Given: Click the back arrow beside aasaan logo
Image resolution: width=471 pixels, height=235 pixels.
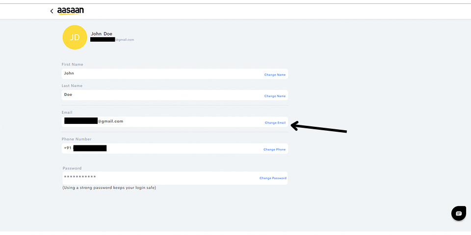Looking at the screenshot, I should pos(52,11).
